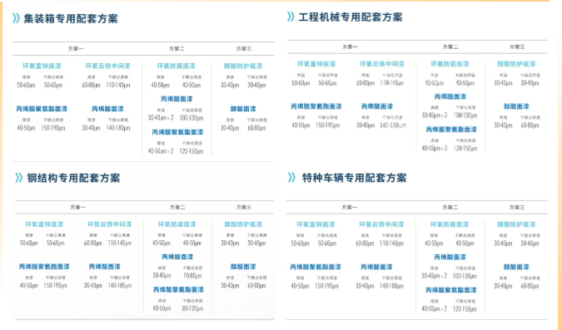Viewport: 562px width, 330px height.
Task: Click 醇酸防护底漆 in the 工程机械 table
Action: (516, 64)
